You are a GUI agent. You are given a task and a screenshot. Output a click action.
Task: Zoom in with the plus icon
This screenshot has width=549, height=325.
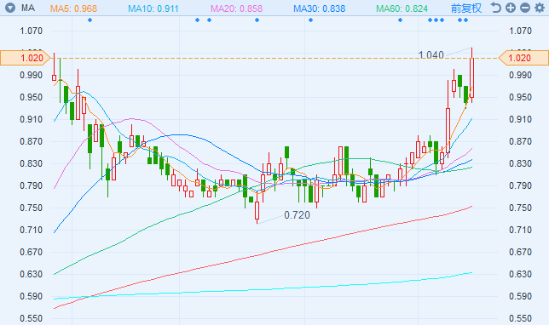coord(511,8)
